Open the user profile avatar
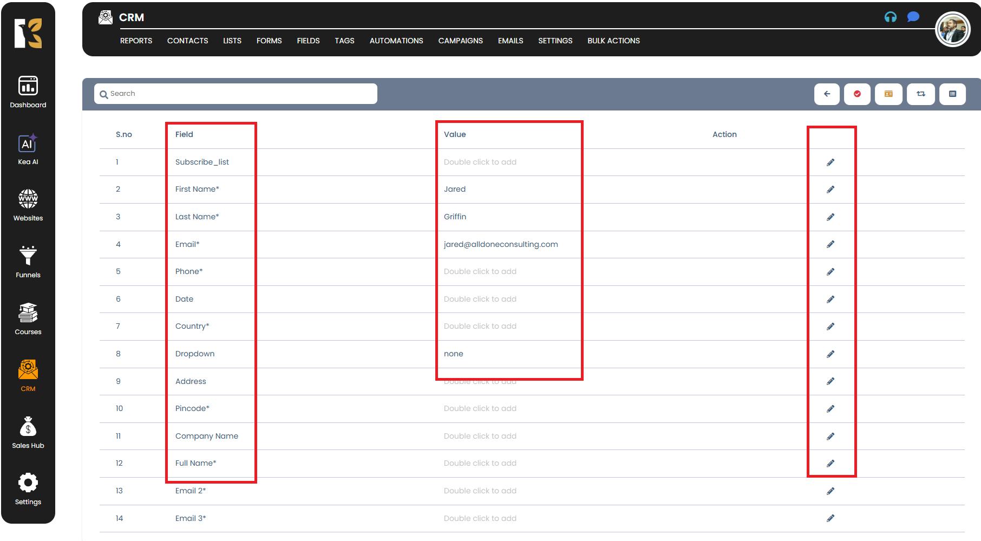The image size is (981, 541). tap(952, 30)
